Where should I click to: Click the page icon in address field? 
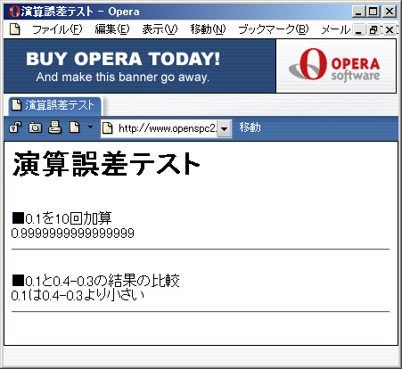[108, 128]
